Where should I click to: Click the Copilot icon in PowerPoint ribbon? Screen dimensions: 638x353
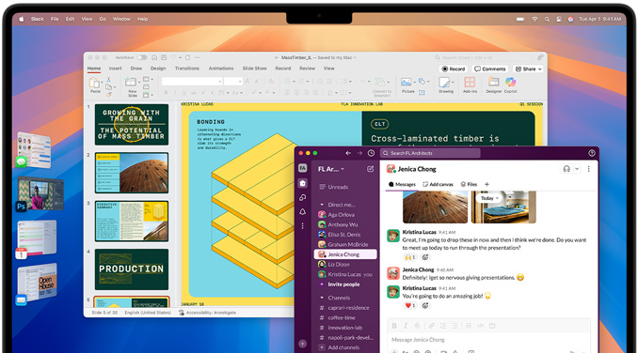(x=510, y=83)
